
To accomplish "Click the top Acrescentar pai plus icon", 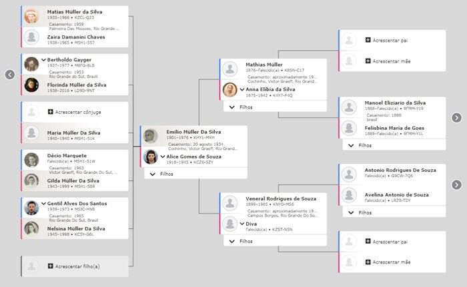I will [x=368, y=40].
